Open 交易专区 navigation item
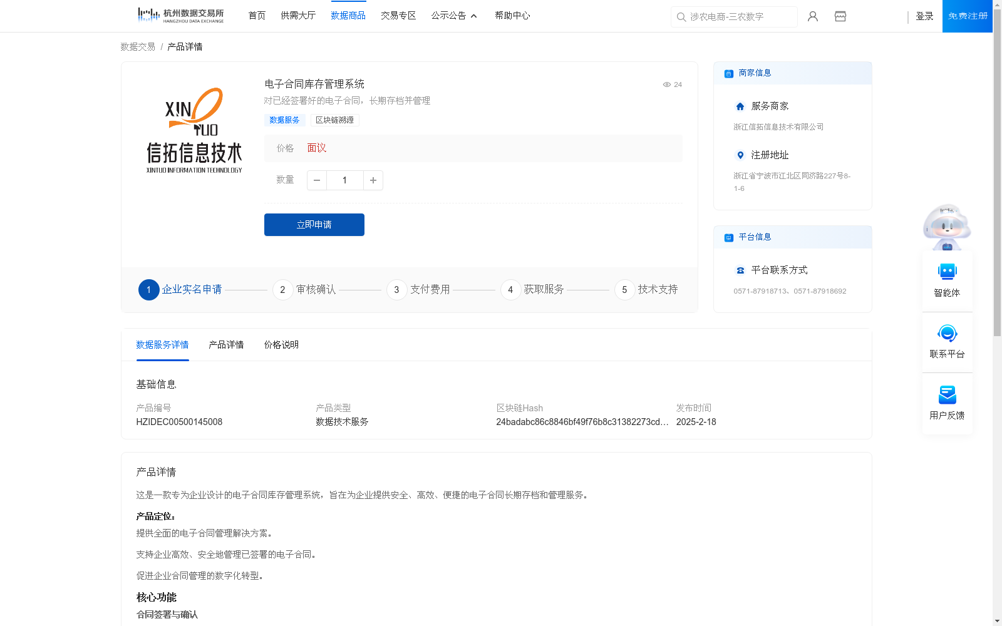The image size is (1002, 626). point(398,16)
